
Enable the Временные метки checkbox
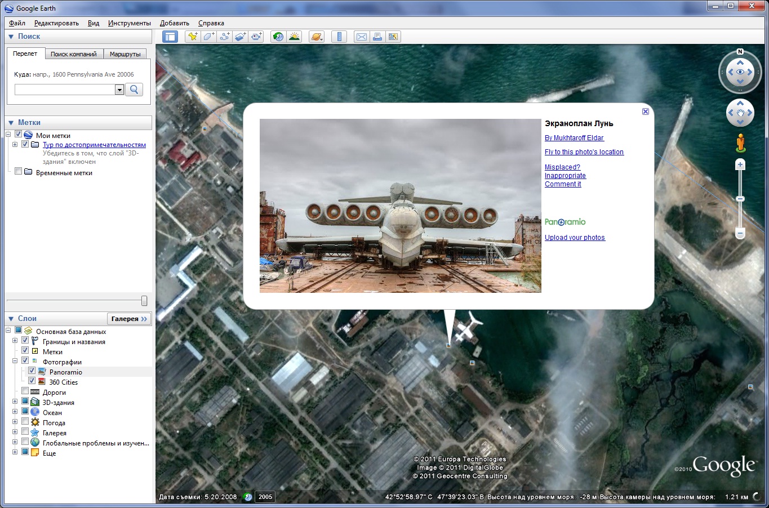click(x=18, y=172)
